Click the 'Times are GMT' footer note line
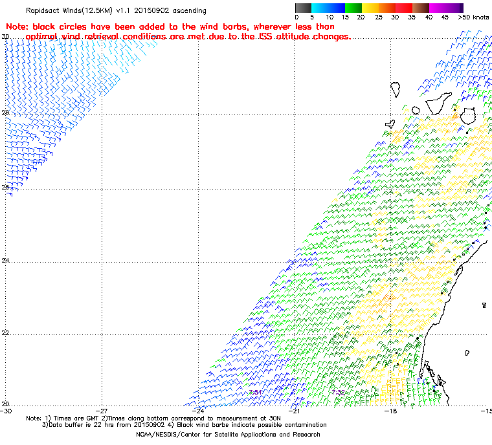The width and height of the screenshot is (492, 445). click(x=153, y=418)
